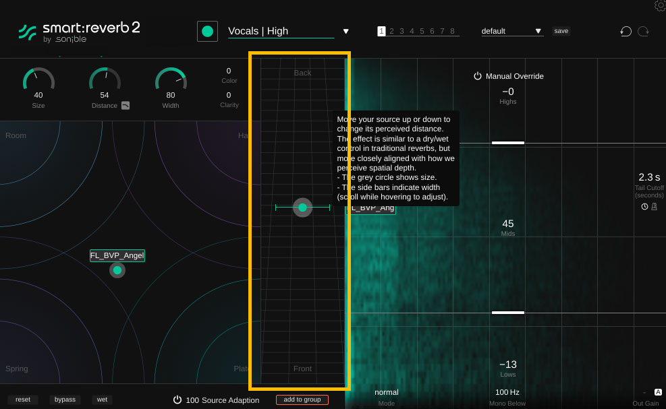Select the metronome icon under Tail Cutoff
666x409 pixels.
[654, 207]
